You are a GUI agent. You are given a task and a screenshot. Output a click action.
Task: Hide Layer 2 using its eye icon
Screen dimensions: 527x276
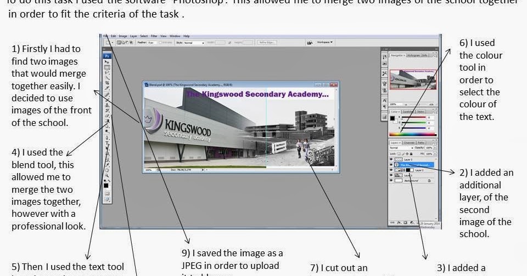391,170
